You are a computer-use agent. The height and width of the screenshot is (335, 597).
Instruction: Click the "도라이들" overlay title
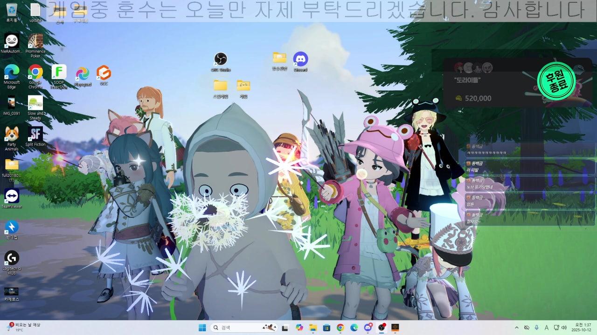click(x=467, y=80)
